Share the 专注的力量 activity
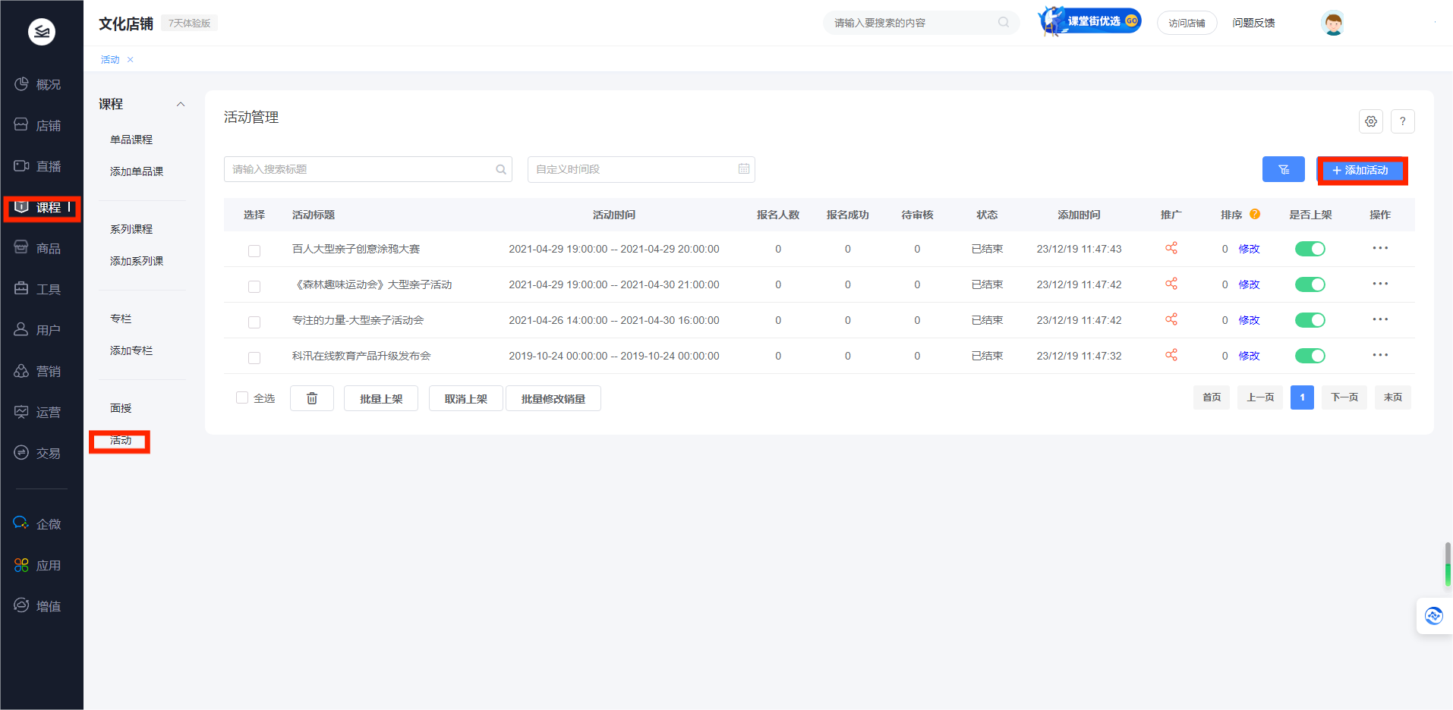Viewport: 1453px width, 710px height. pos(1171,319)
